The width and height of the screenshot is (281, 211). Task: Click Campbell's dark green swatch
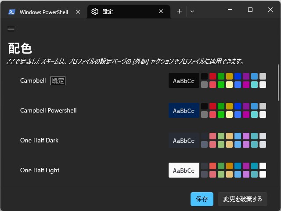point(221,76)
